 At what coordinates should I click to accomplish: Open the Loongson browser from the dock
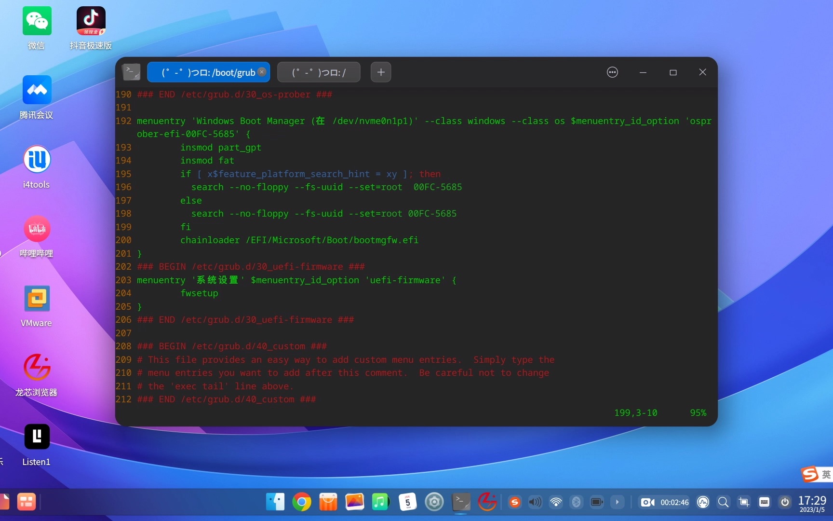pyautogui.click(x=487, y=502)
